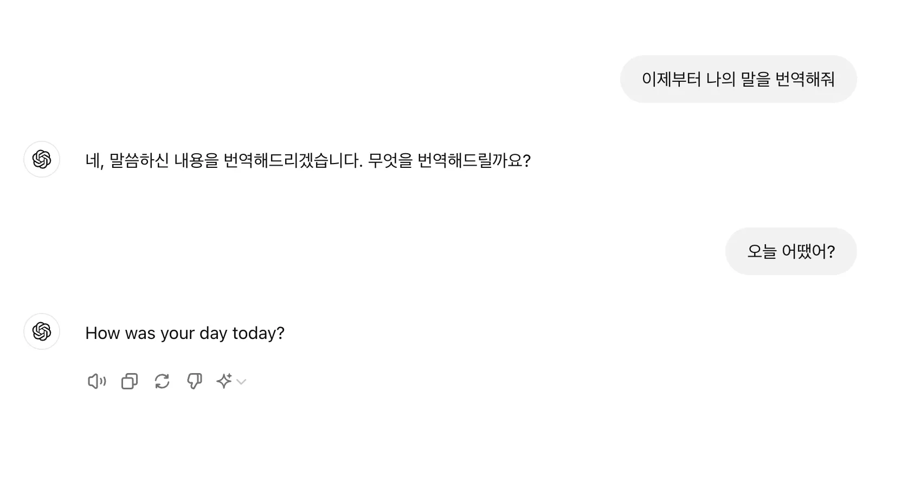Viewport: 901px width, 496px height.
Task: Click the "오늘 어땠어?" message bubble
Action: pos(791,251)
